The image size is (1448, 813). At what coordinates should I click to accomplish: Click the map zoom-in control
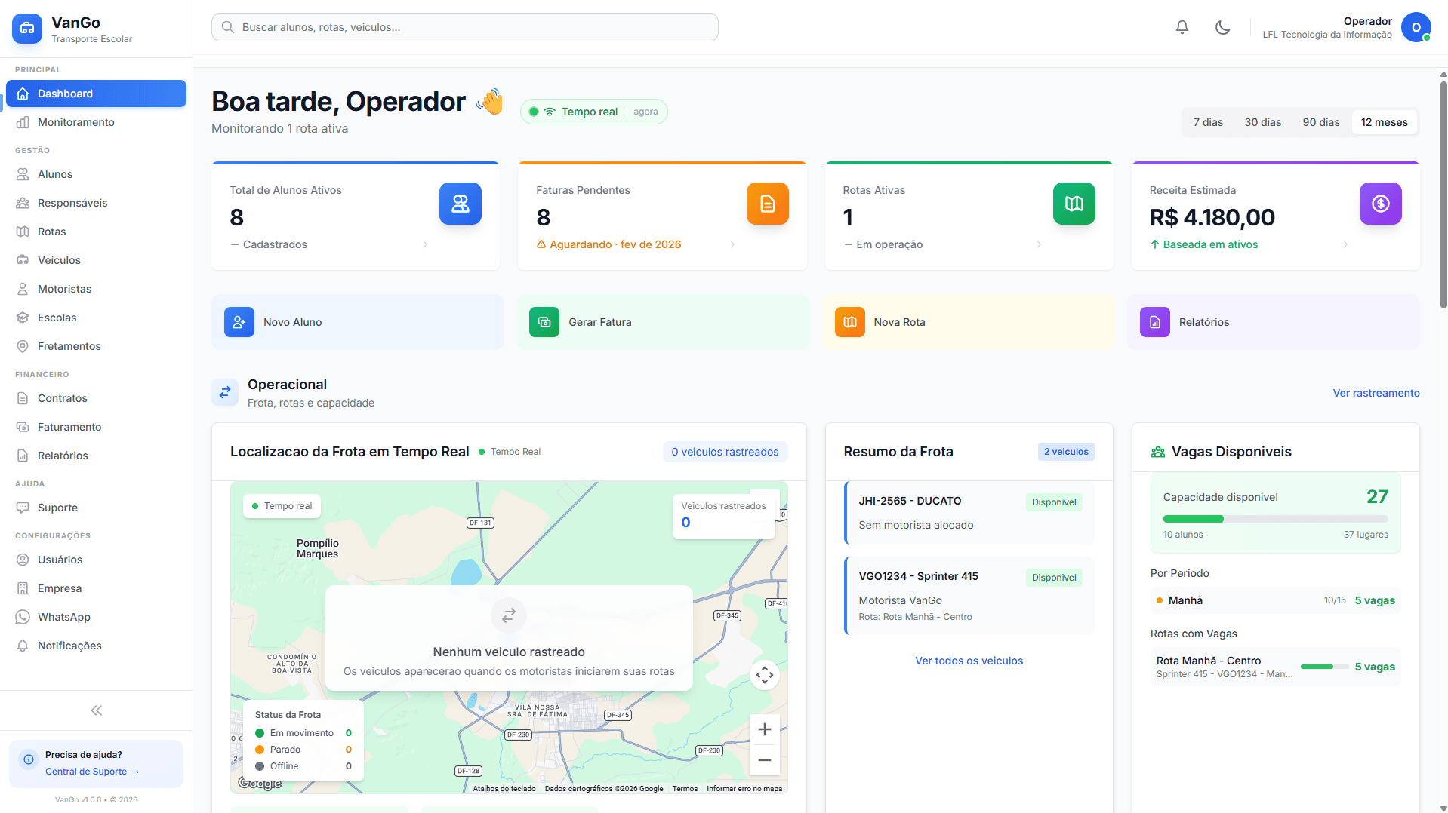tap(764, 729)
